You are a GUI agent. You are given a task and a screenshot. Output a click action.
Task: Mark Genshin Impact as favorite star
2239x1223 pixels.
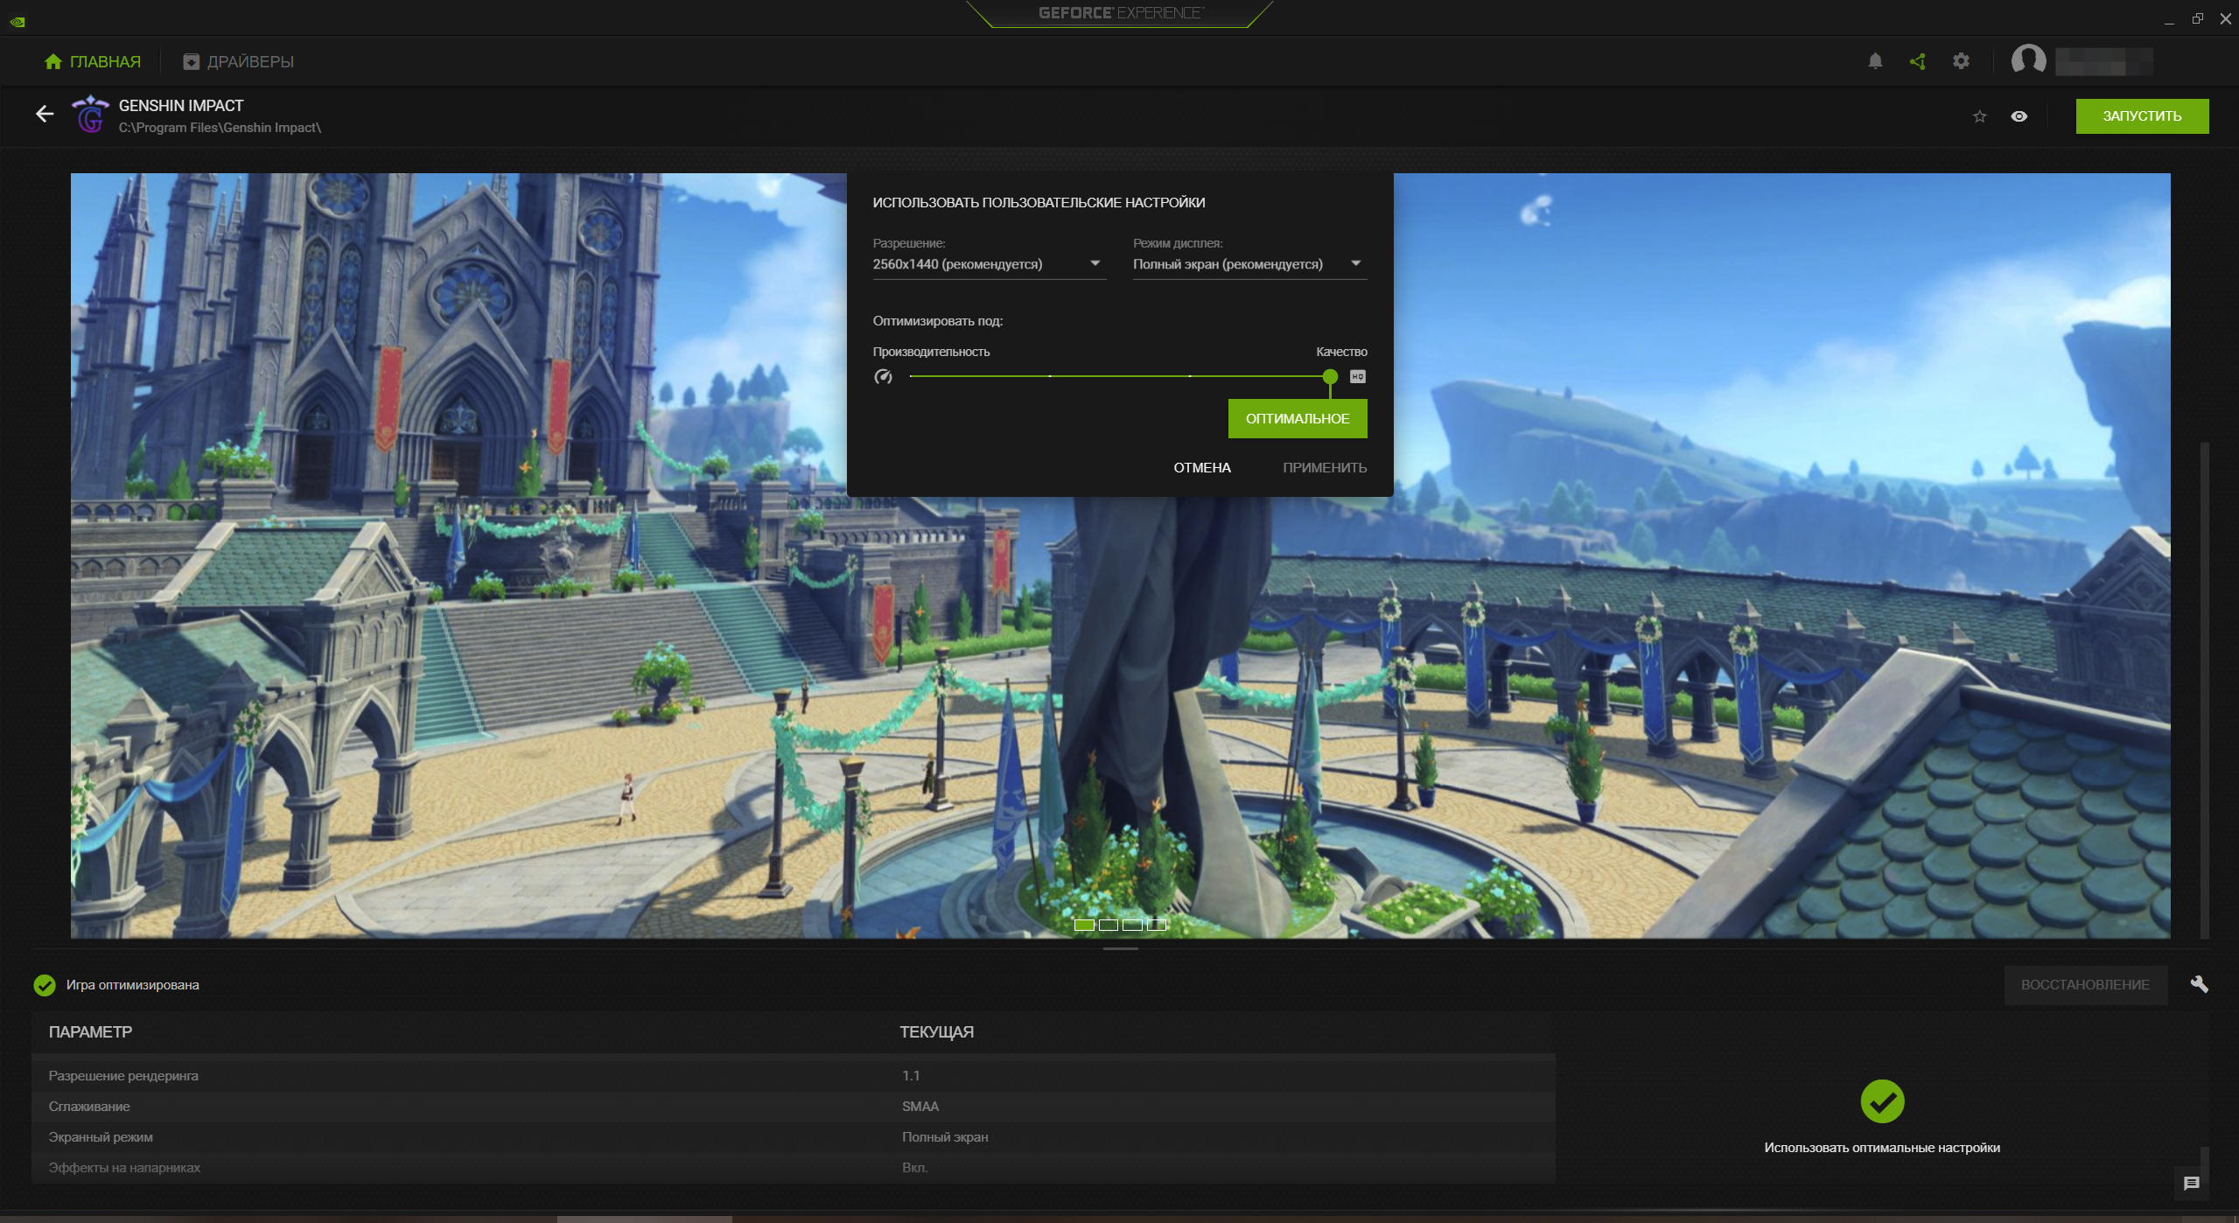point(1979,116)
